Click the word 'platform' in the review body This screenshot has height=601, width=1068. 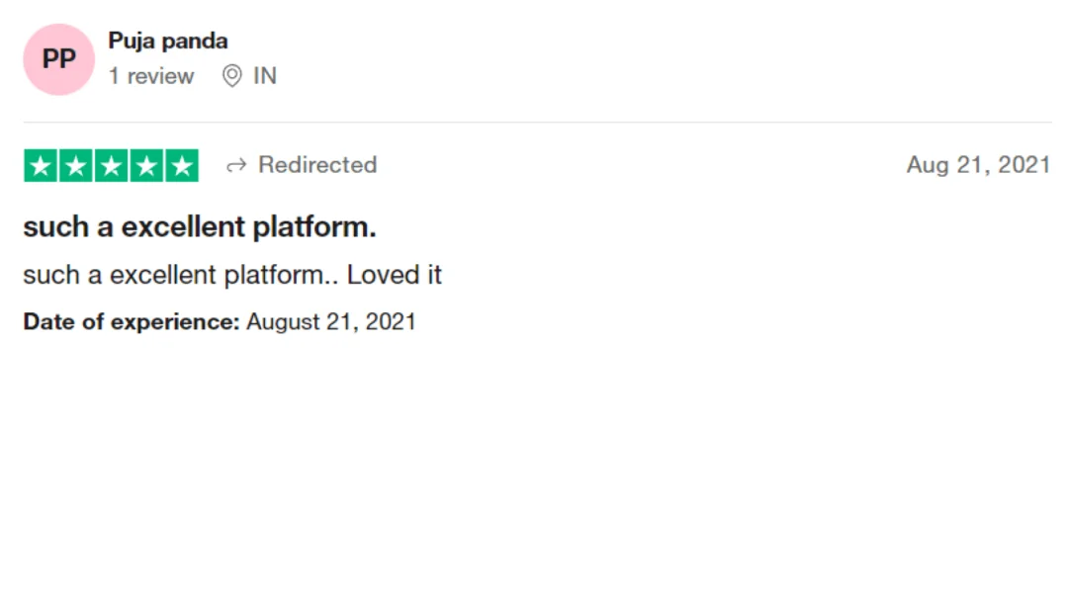point(274,276)
